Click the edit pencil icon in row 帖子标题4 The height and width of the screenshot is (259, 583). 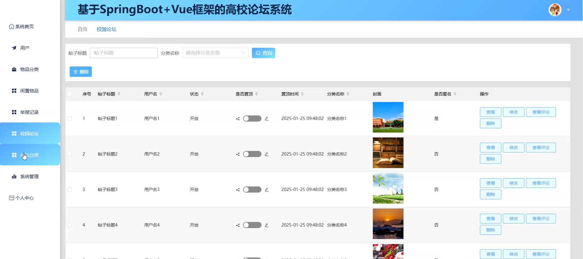(x=267, y=225)
